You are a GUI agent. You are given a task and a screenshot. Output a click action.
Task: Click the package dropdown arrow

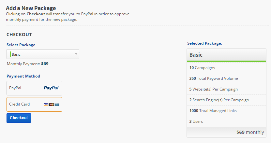point(76,54)
